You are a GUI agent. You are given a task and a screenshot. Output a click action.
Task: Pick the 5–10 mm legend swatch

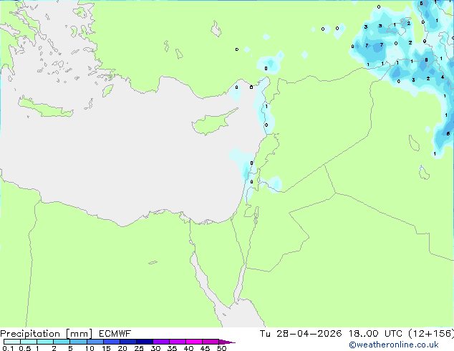coord(78,342)
